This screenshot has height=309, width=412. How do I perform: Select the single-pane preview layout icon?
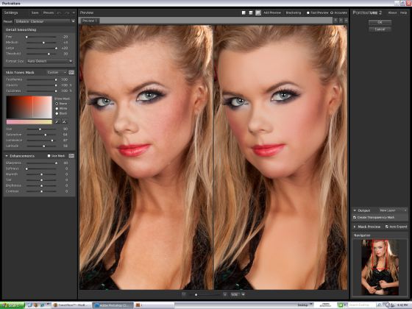pyautogui.click(x=244, y=13)
